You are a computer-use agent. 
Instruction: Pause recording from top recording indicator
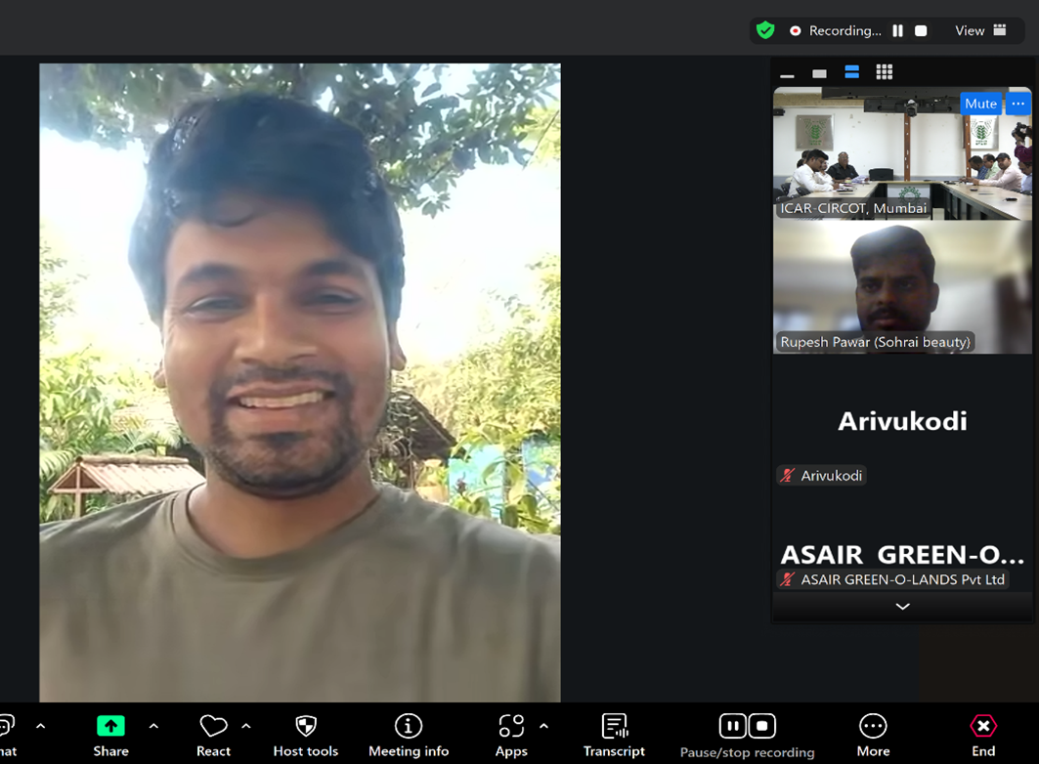[897, 30]
